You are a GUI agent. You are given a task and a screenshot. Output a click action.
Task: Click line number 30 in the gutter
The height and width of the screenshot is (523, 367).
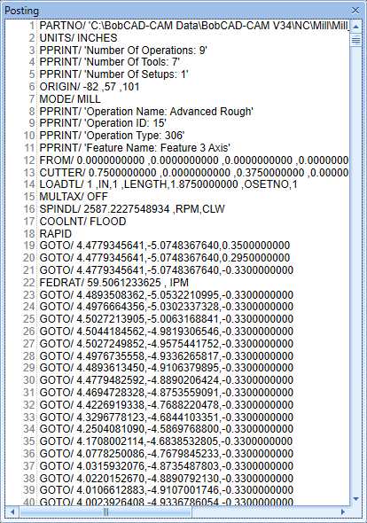tap(28, 380)
